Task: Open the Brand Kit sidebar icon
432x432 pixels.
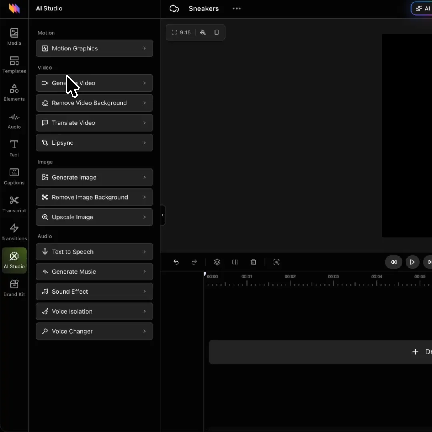Action: coord(14,288)
